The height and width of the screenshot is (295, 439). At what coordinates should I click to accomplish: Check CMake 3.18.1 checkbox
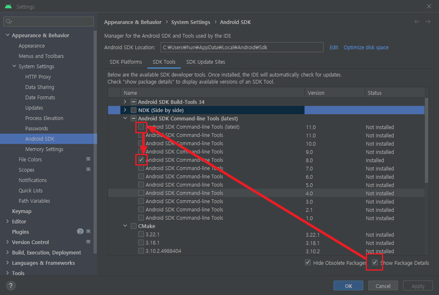point(141,242)
